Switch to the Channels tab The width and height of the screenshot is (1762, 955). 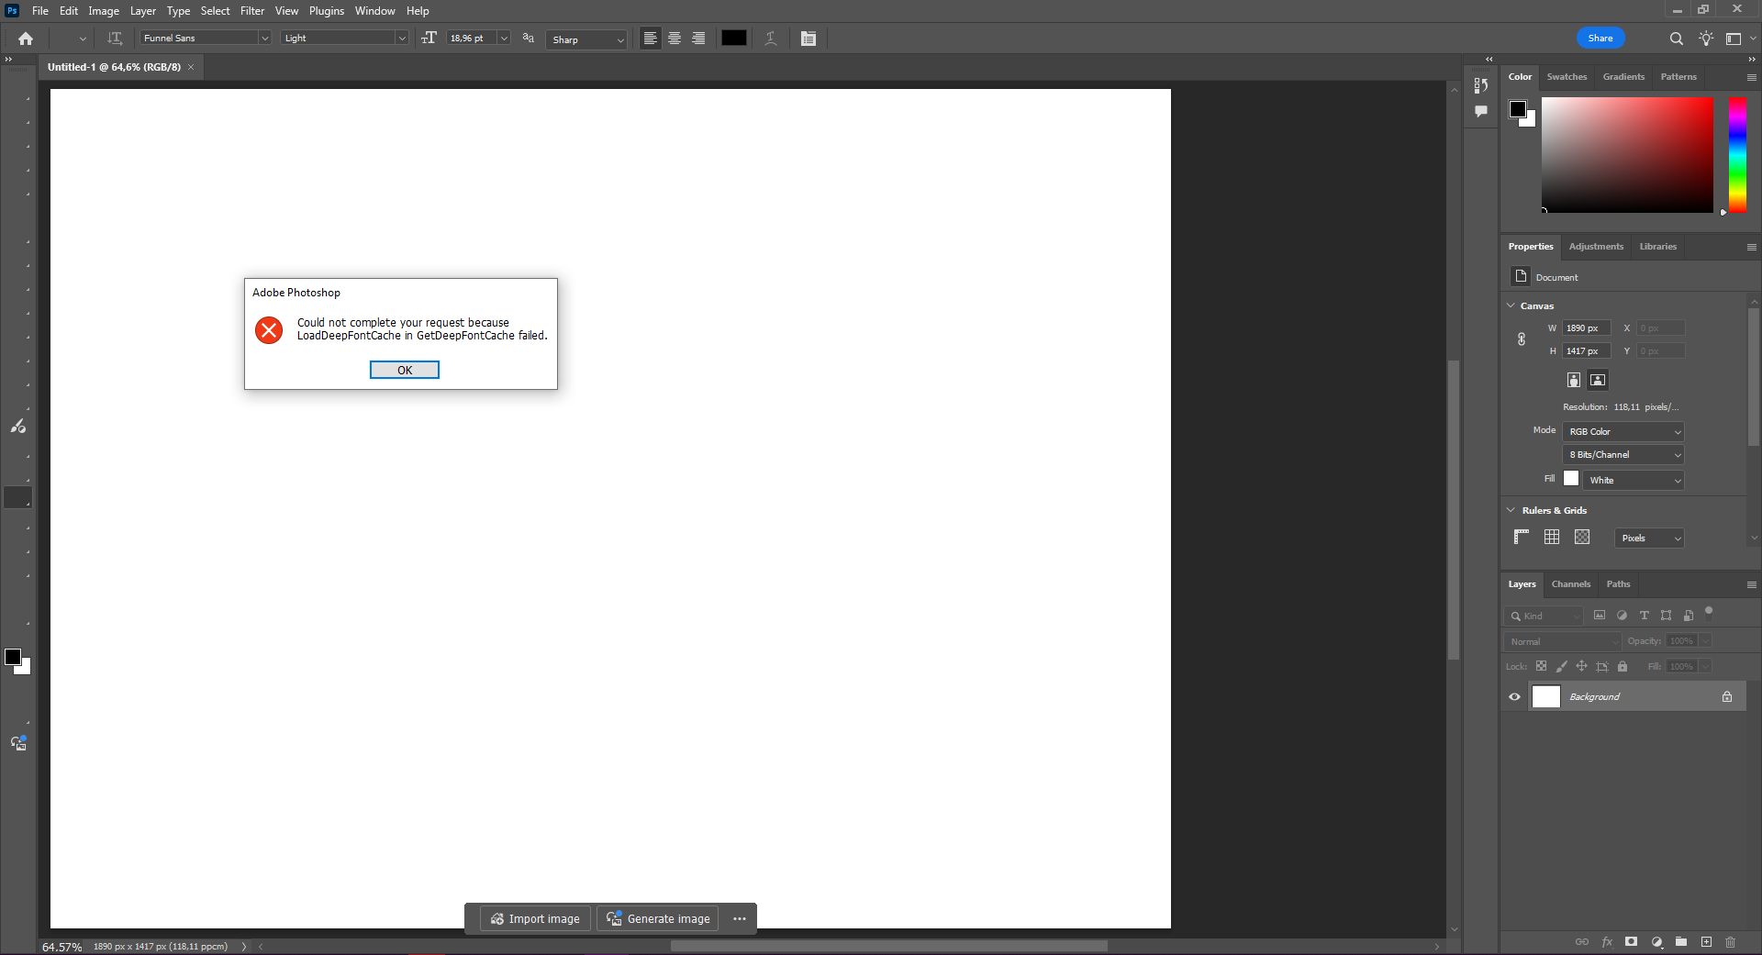coord(1570,584)
